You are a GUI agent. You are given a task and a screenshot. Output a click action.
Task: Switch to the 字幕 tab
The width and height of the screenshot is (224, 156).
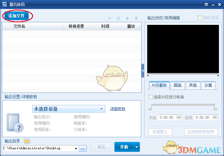pos(208,85)
